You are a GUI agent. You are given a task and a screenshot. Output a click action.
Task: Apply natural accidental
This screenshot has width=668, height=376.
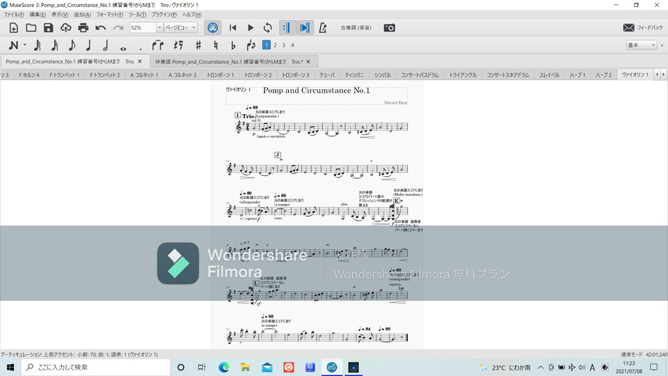tap(216, 45)
